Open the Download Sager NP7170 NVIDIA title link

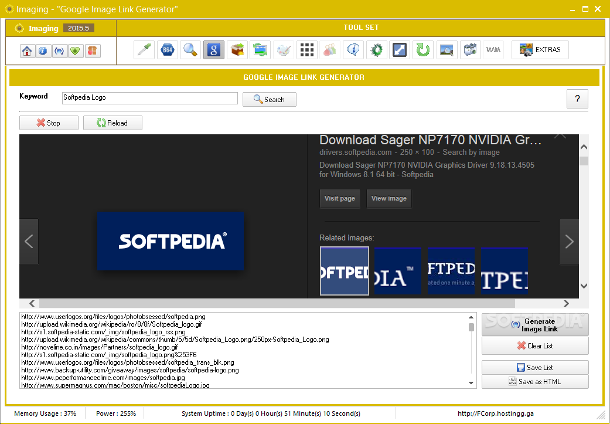click(430, 140)
